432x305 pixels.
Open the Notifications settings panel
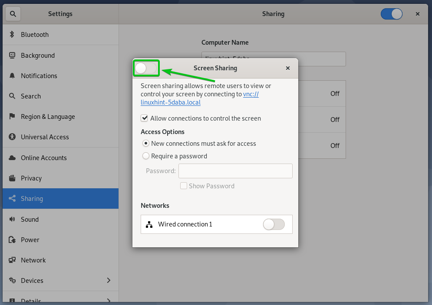click(61, 75)
